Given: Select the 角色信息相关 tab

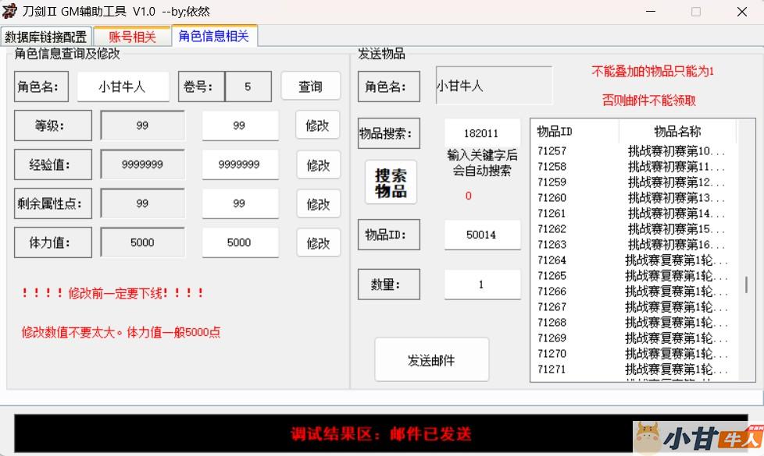Looking at the screenshot, I should click(213, 36).
